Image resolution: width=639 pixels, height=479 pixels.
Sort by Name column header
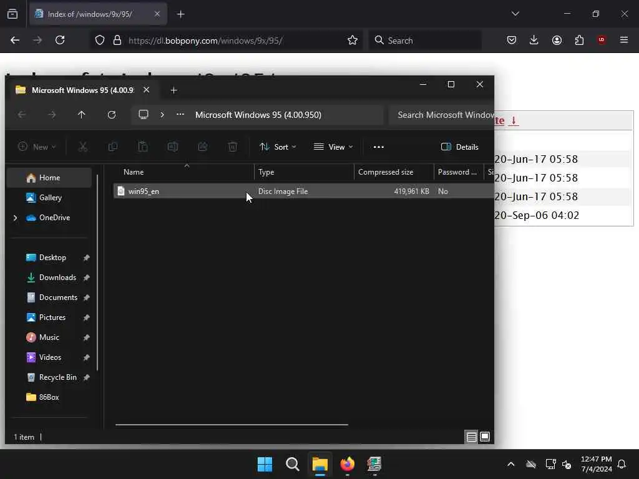(x=183, y=172)
